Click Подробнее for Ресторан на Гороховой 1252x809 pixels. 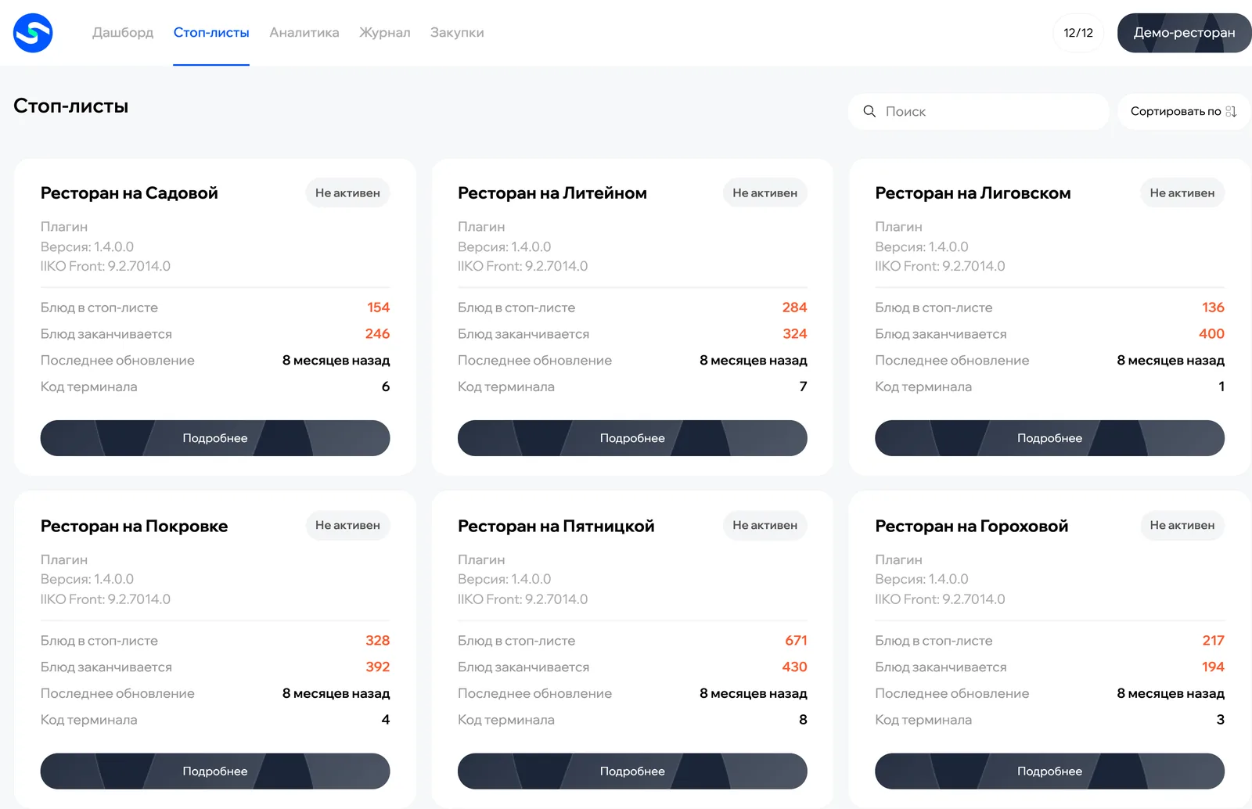[1049, 771]
